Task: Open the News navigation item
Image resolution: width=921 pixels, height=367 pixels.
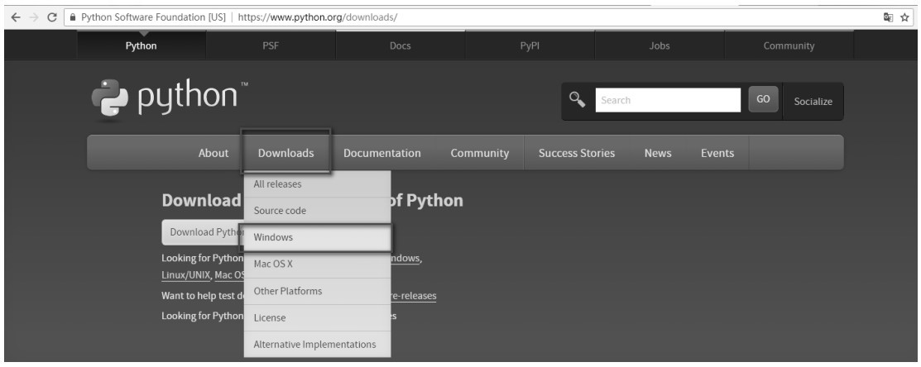Action: pos(658,153)
